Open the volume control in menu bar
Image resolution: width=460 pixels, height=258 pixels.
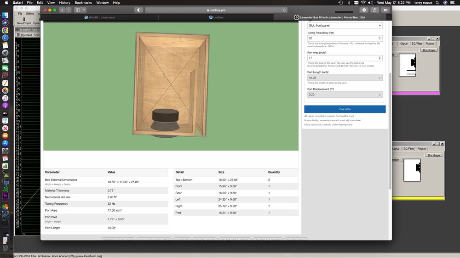[x=370, y=3]
